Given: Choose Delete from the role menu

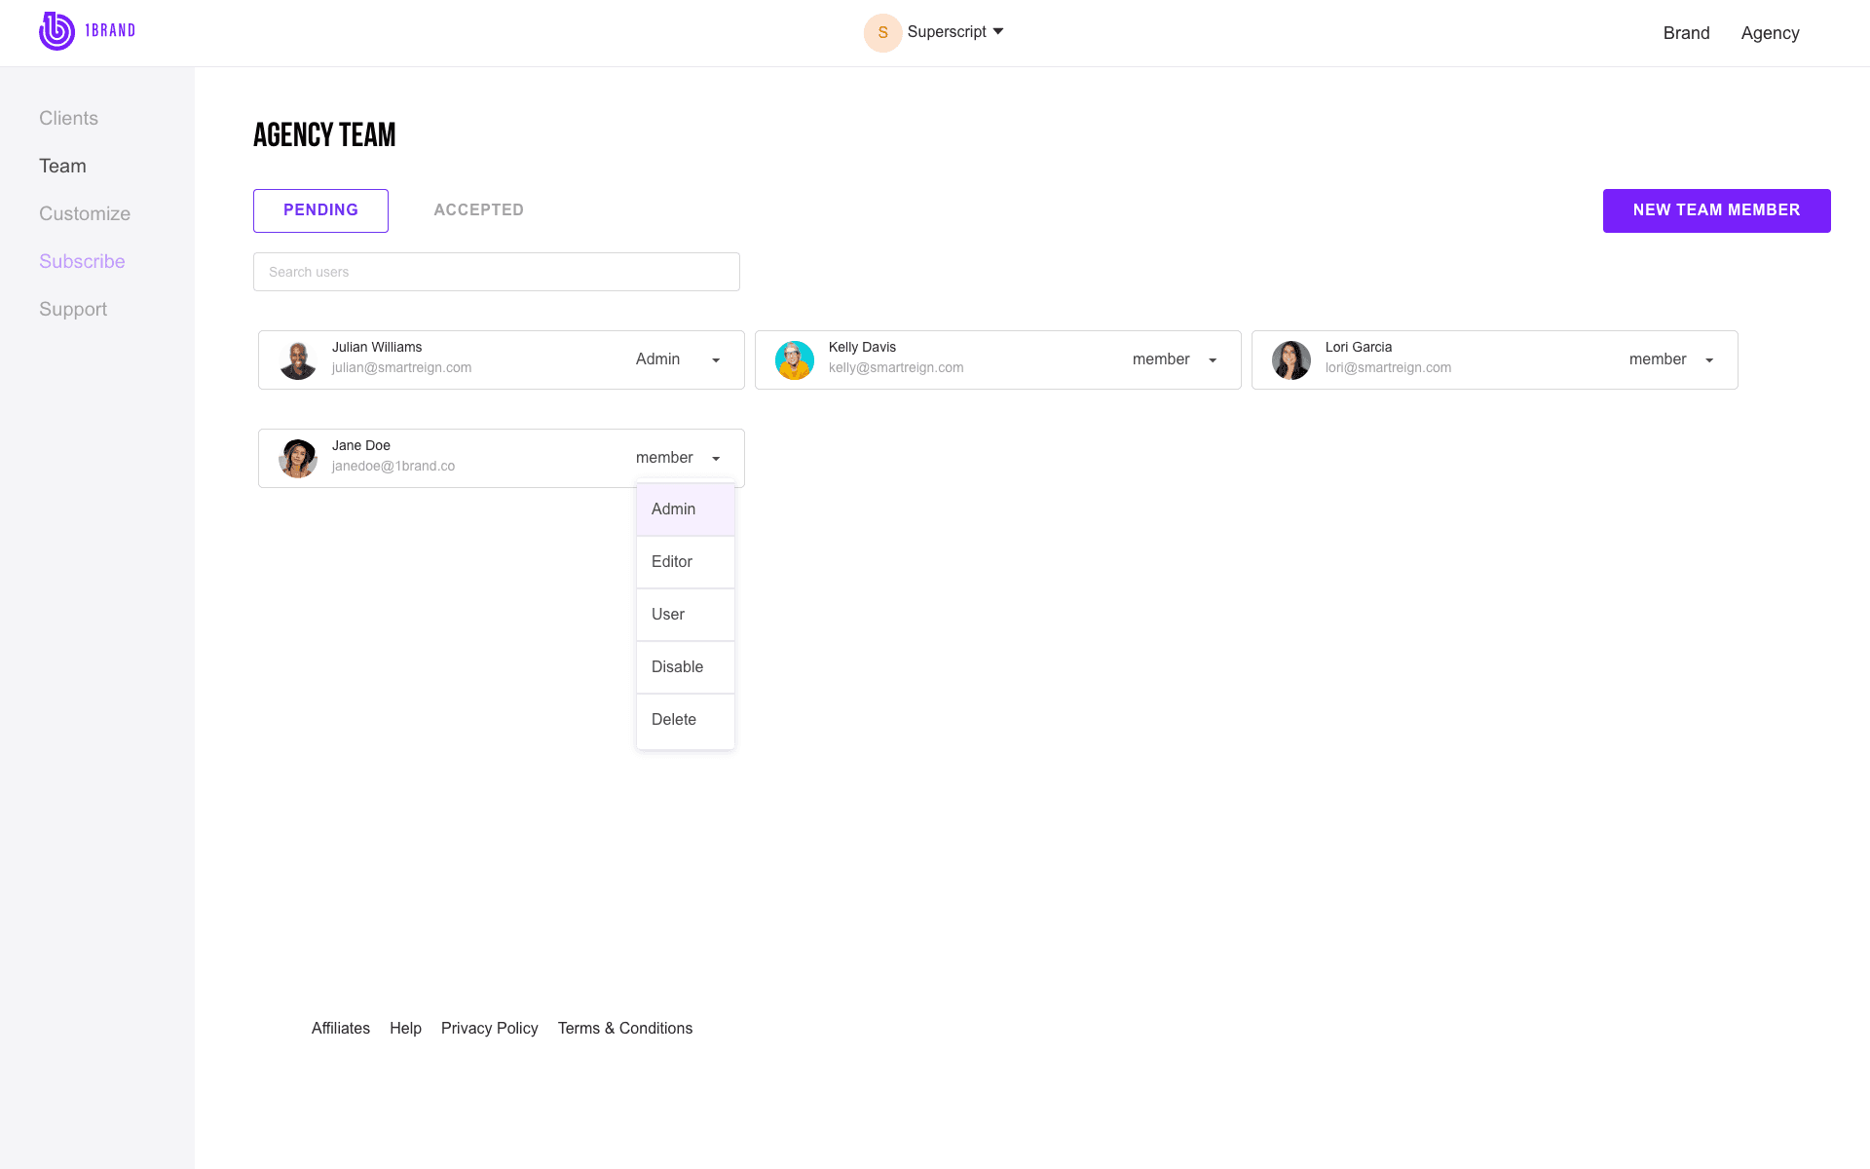Looking at the screenshot, I should 685,720.
